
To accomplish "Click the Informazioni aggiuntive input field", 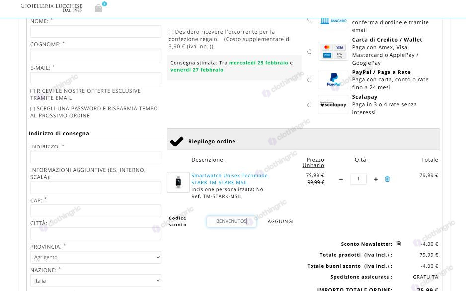I will [96, 187].
